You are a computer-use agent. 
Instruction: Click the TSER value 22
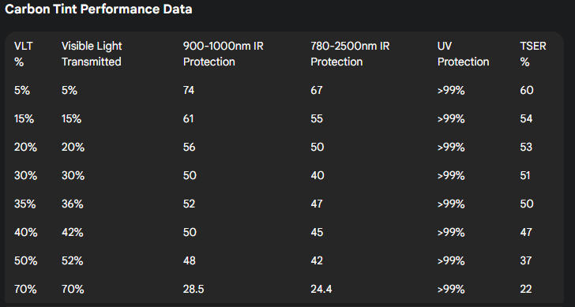click(525, 289)
